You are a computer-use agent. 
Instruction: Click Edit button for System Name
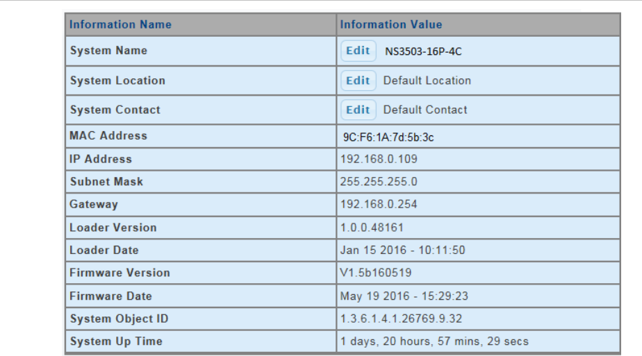click(358, 51)
